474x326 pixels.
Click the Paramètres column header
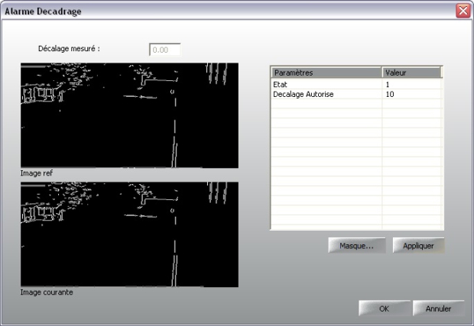(326, 73)
